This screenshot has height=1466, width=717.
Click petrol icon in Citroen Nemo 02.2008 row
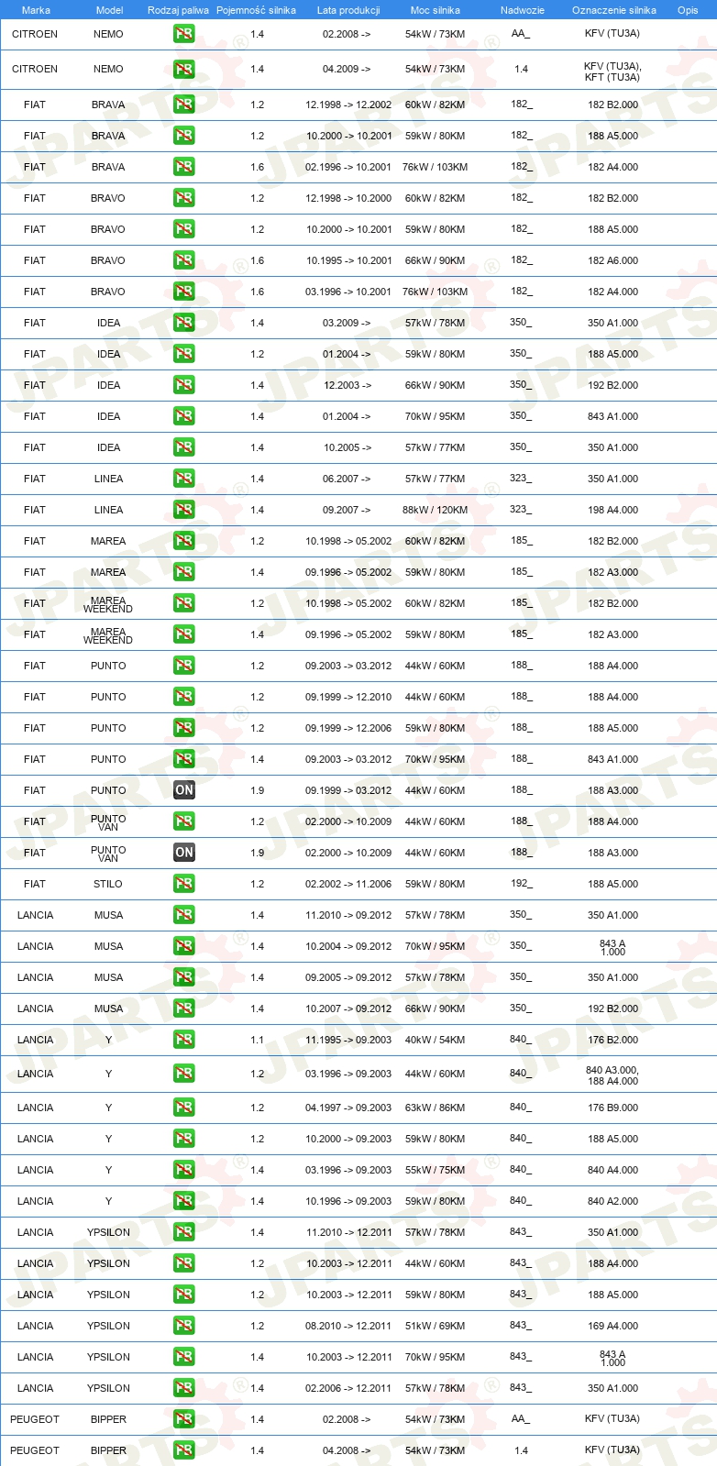tap(184, 34)
